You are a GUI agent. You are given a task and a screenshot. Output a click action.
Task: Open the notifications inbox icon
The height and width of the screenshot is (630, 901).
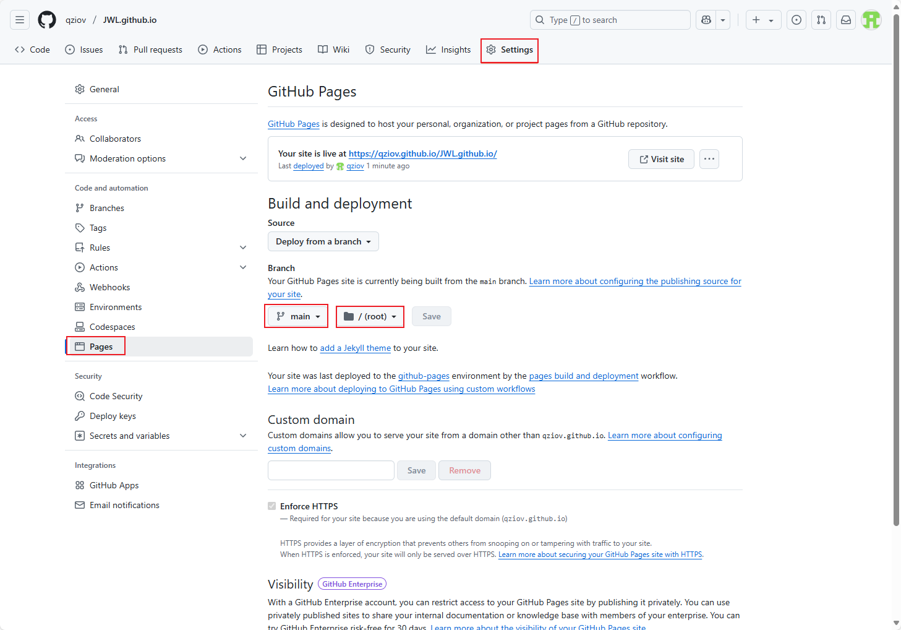click(x=846, y=20)
